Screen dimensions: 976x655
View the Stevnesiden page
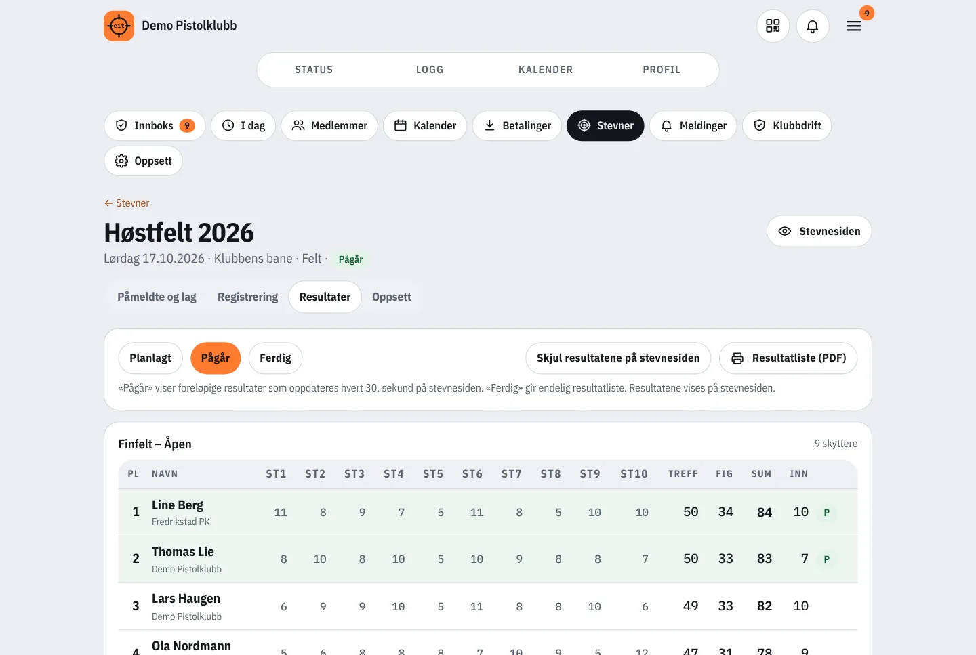pyautogui.click(x=819, y=231)
